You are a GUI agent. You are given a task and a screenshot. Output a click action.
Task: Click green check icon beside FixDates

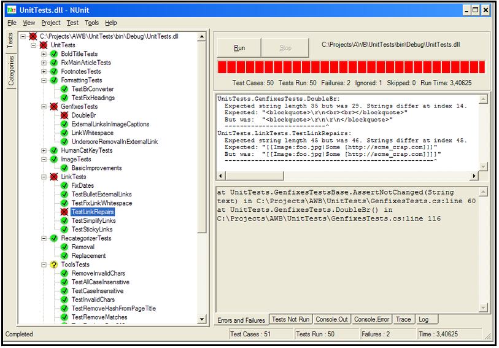pos(64,185)
